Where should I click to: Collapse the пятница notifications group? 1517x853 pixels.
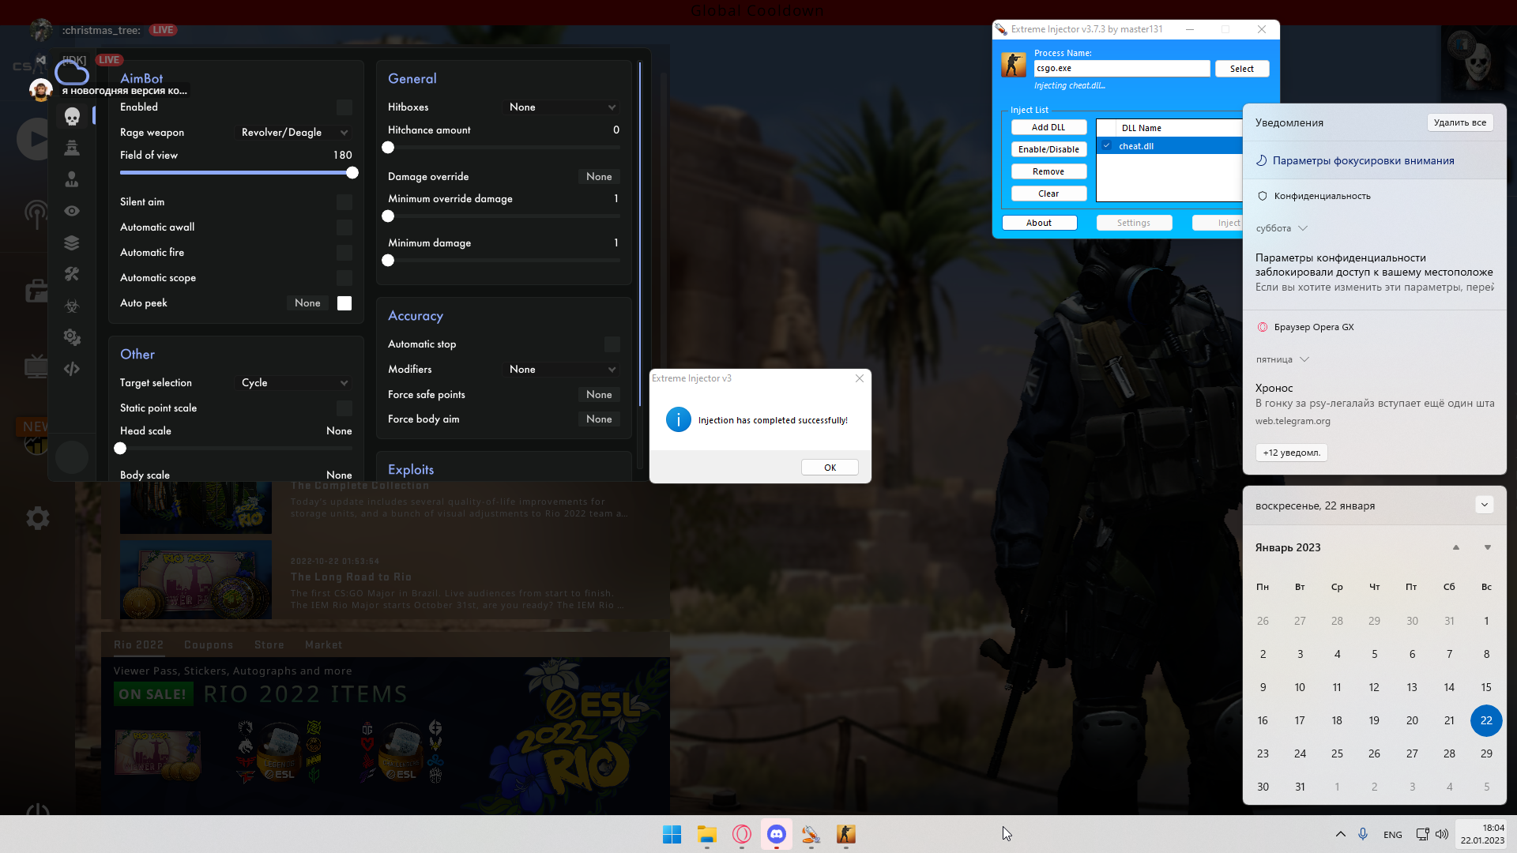click(1304, 359)
